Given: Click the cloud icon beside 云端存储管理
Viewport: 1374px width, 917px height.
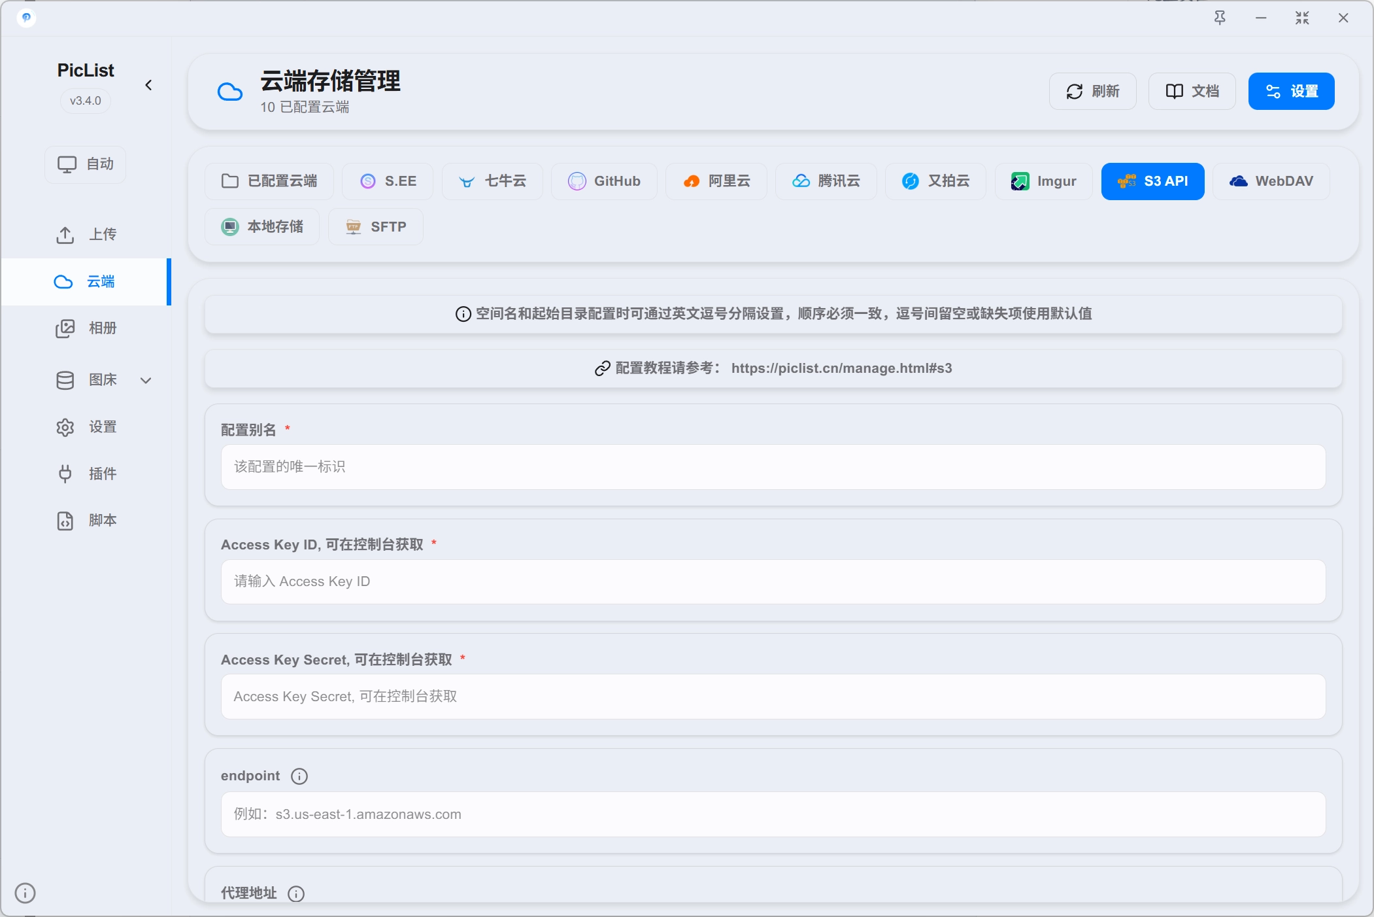Looking at the screenshot, I should [x=229, y=92].
